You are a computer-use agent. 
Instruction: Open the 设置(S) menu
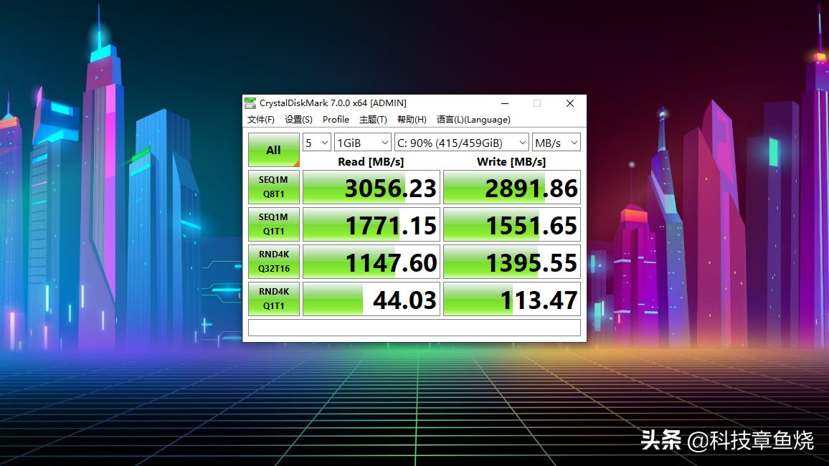pyautogui.click(x=299, y=120)
